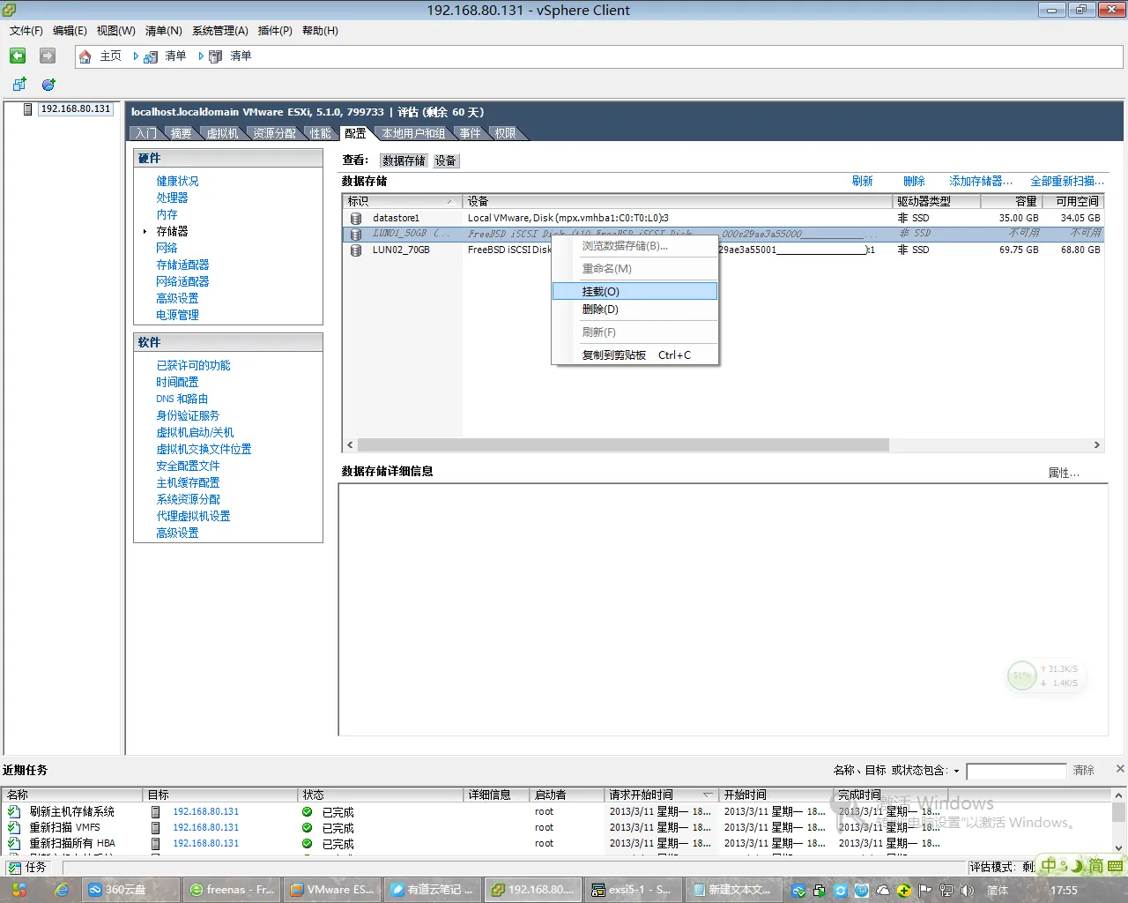Open 时间配置 software settings
The height and width of the screenshot is (903, 1128).
pos(177,382)
